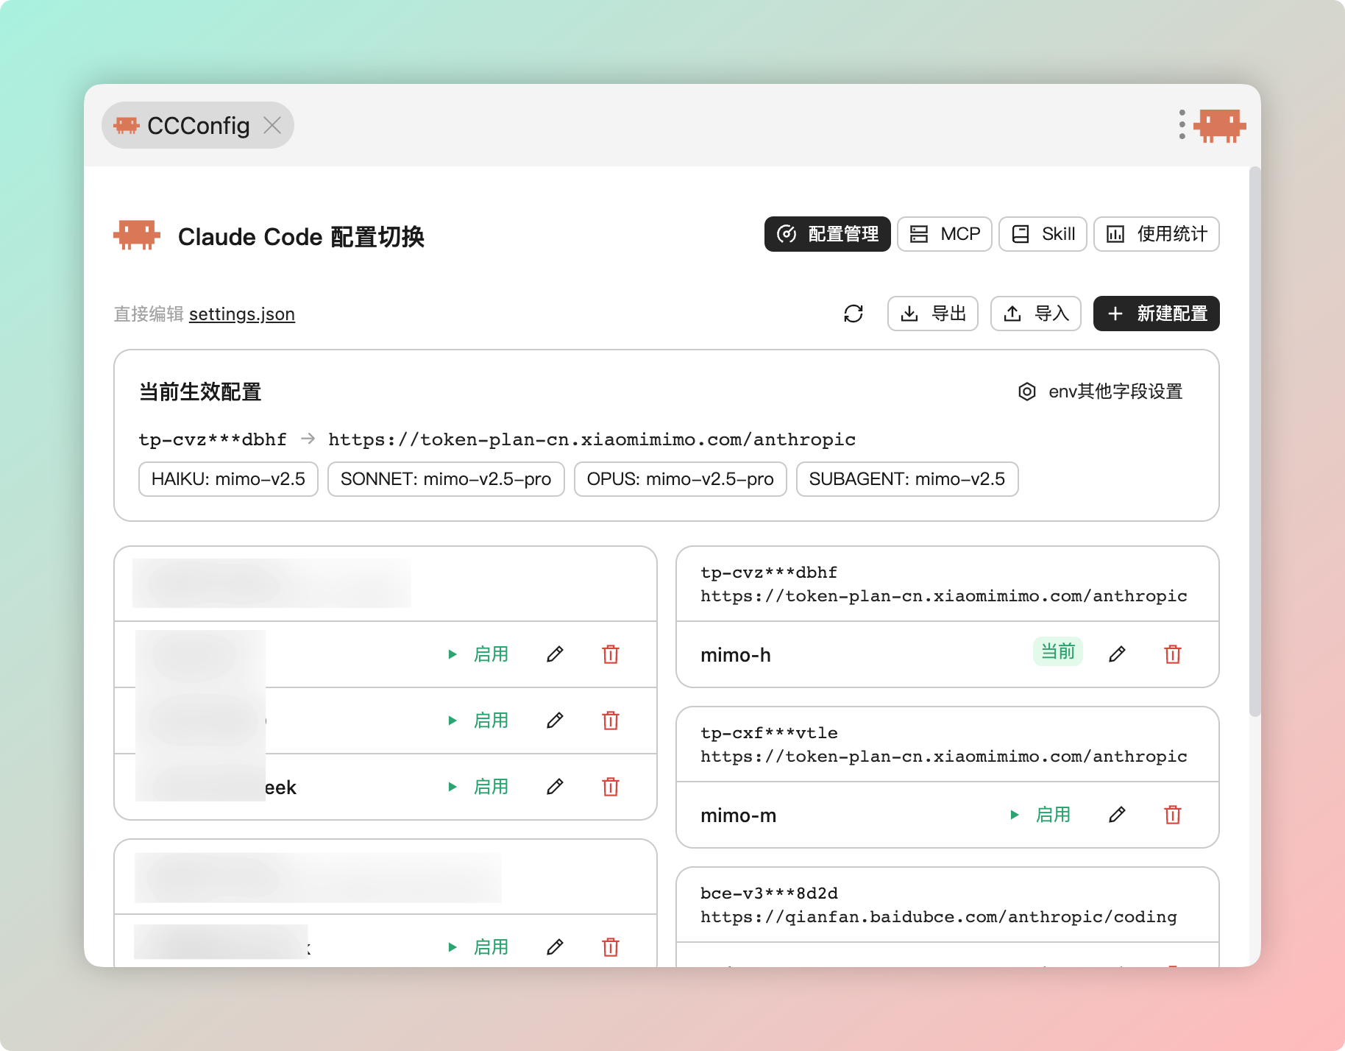
Task: Open the three-dot menu at top right
Action: click(1182, 124)
